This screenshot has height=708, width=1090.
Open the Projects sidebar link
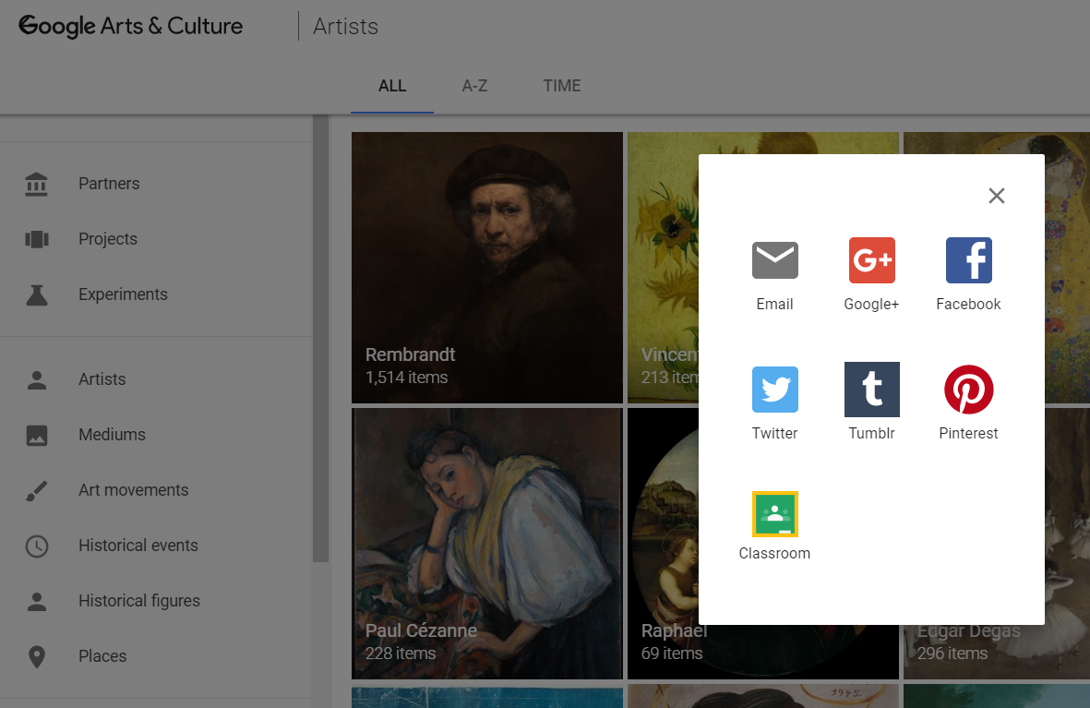pos(108,239)
